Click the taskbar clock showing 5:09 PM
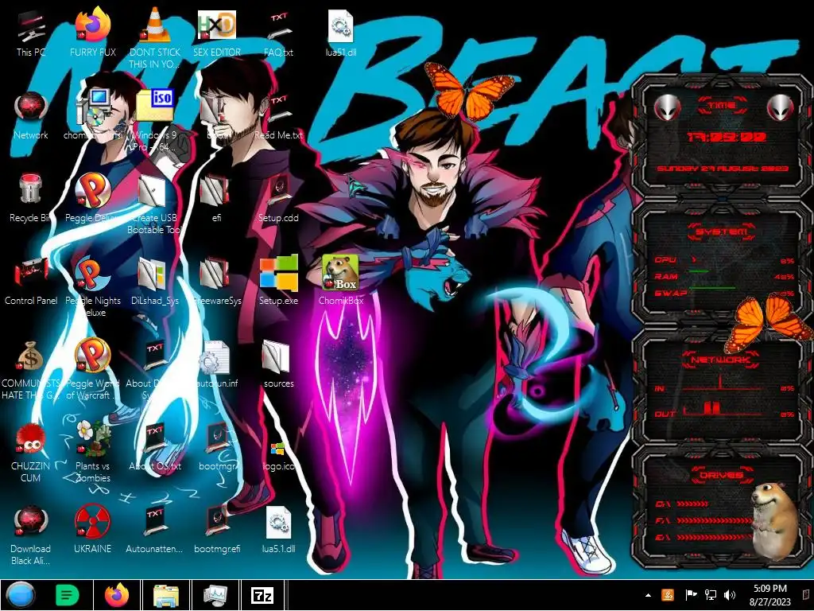The height and width of the screenshot is (611, 814). [x=769, y=595]
